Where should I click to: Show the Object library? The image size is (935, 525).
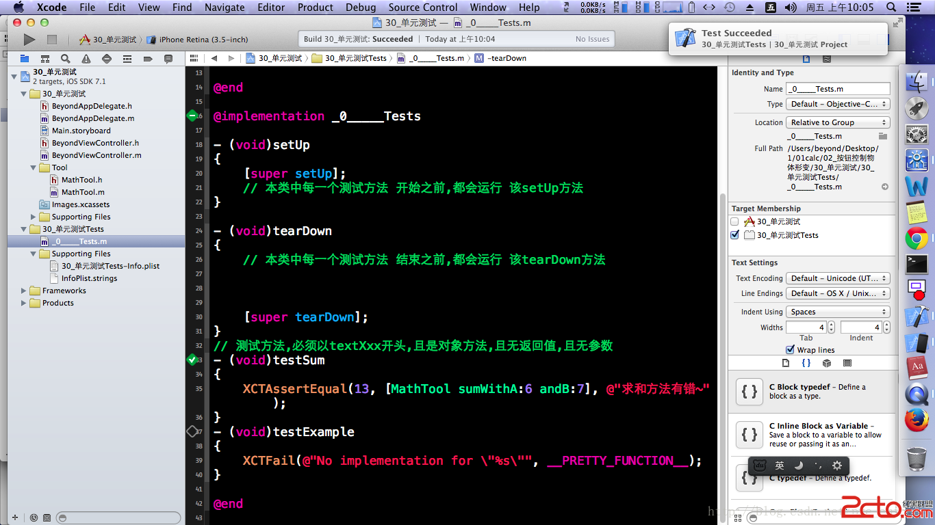(827, 363)
